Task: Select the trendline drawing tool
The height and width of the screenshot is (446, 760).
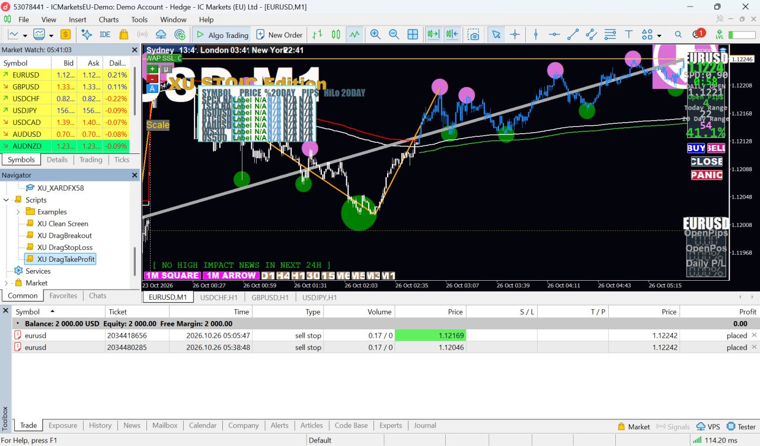Action: click(x=573, y=34)
